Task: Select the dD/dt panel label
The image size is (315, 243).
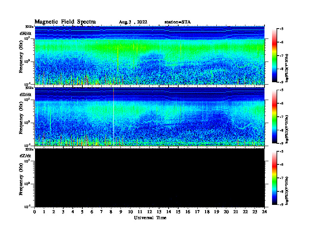Action: [x=25, y=94]
